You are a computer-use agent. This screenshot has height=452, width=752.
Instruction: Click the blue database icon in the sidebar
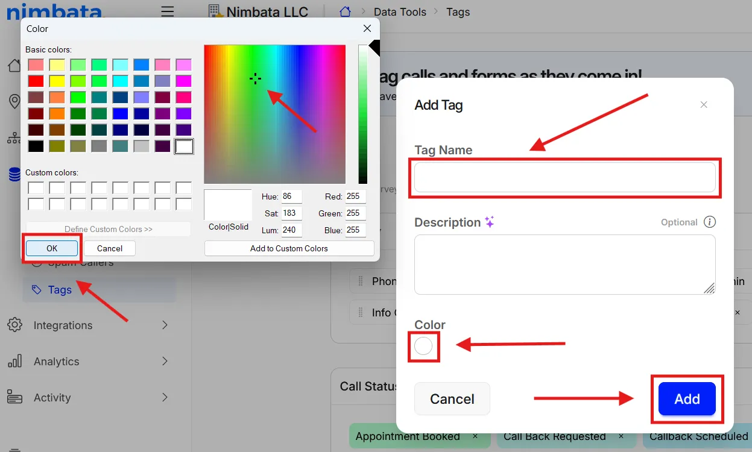tap(14, 175)
